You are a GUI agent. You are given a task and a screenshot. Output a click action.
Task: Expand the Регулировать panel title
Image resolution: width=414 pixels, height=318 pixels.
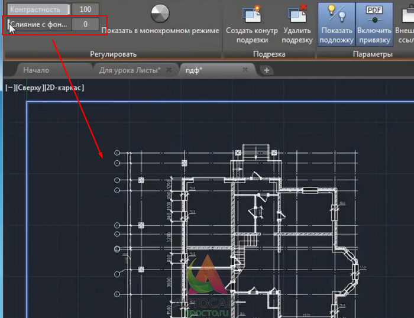(x=113, y=54)
